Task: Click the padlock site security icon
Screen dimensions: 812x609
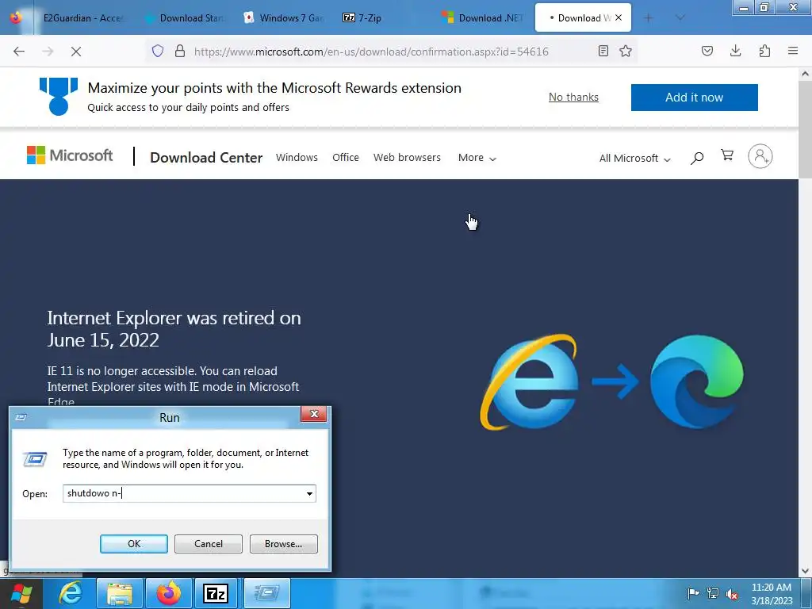Action: tap(180, 51)
